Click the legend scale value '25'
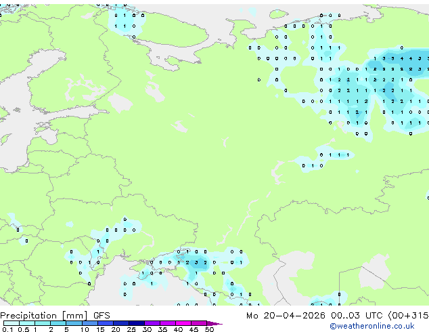This screenshot has height=332, width=429. pyautogui.click(x=131, y=329)
